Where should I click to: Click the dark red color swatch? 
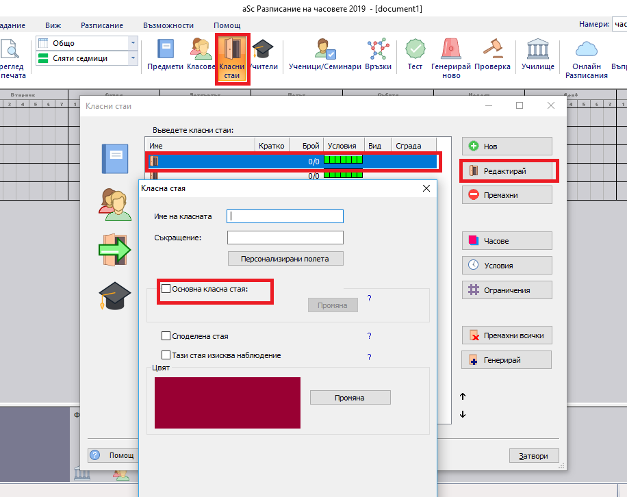pyautogui.click(x=227, y=403)
